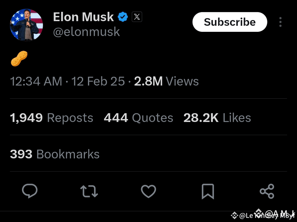Open Elon Musk's profile via his name

point(83,16)
